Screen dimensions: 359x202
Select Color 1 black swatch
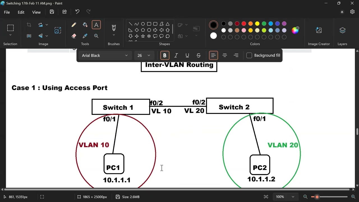[213, 25]
